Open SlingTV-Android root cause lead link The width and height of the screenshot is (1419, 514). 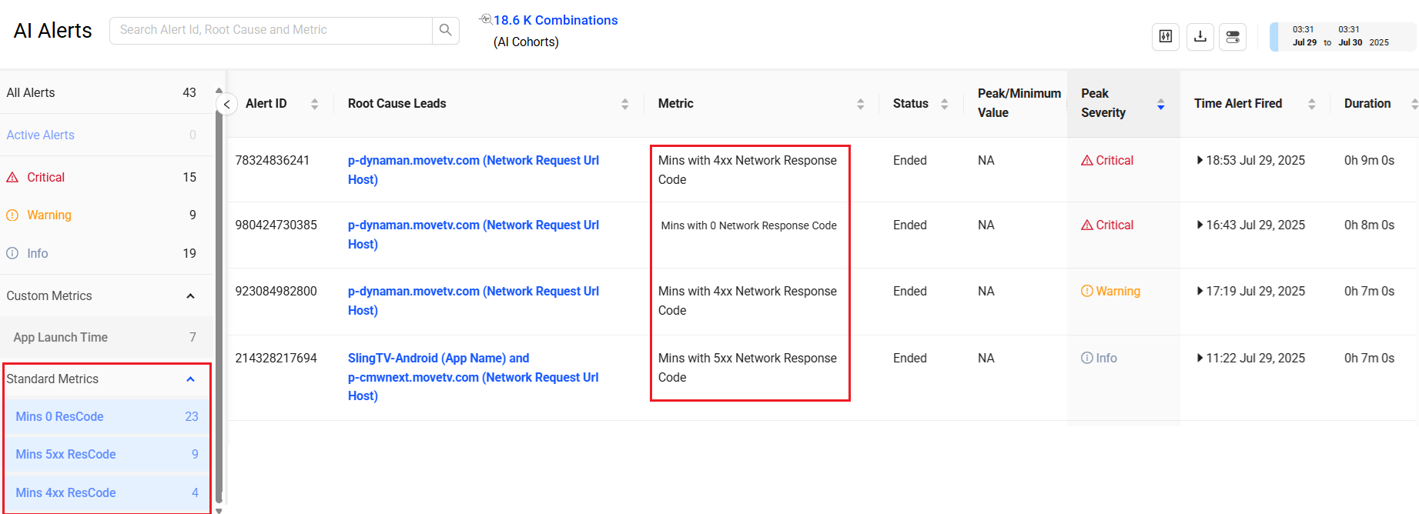coord(438,359)
